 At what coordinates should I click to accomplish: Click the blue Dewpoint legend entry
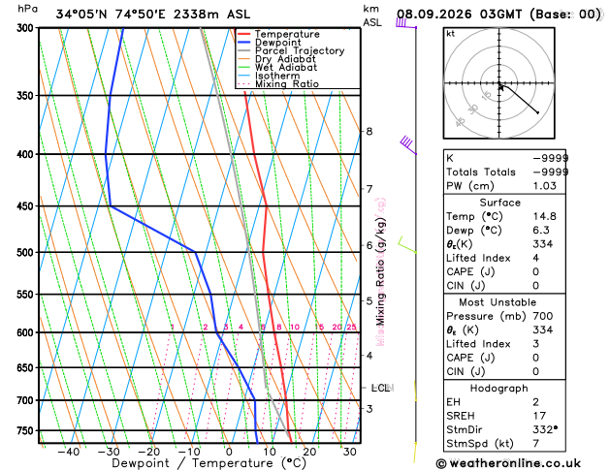(270, 43)
